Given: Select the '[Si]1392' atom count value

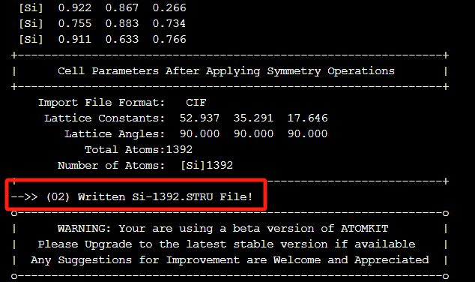Looking at the screenshot, I should tap(207, 166).
